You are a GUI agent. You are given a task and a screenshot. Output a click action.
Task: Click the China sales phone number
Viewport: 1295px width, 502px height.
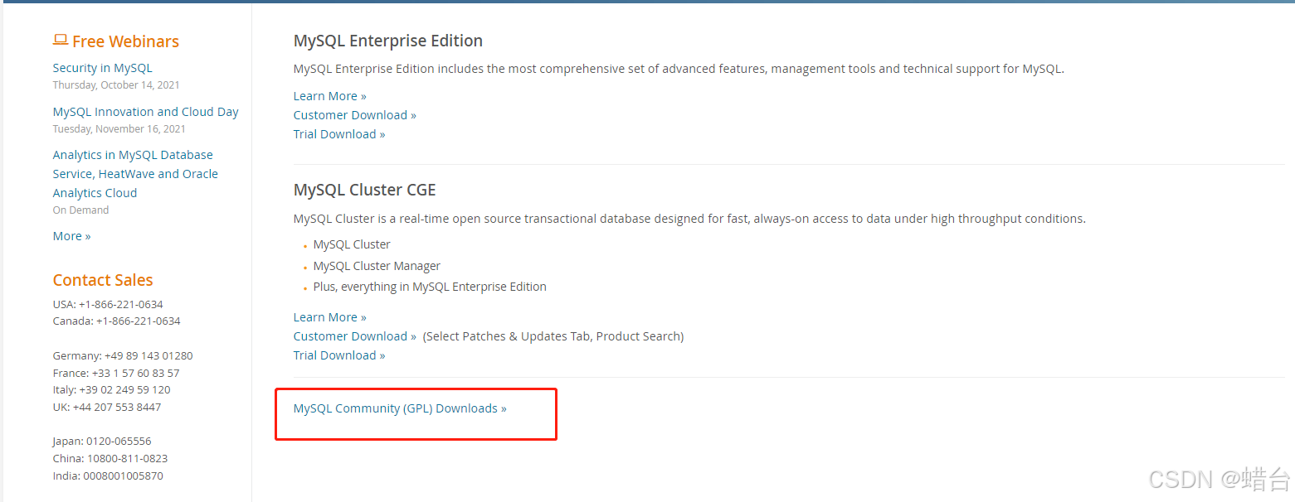click(127, 458)
